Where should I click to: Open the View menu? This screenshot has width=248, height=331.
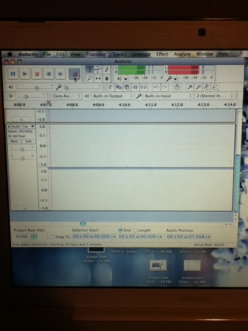click(x=75, y=54)
